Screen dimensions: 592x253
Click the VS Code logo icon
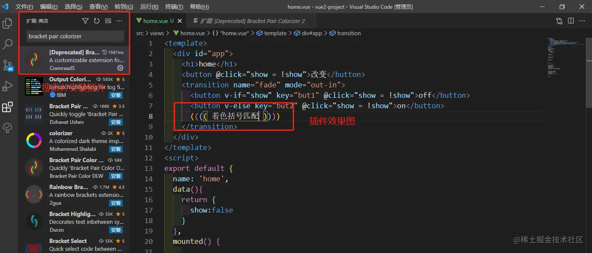tap(6, 7)
